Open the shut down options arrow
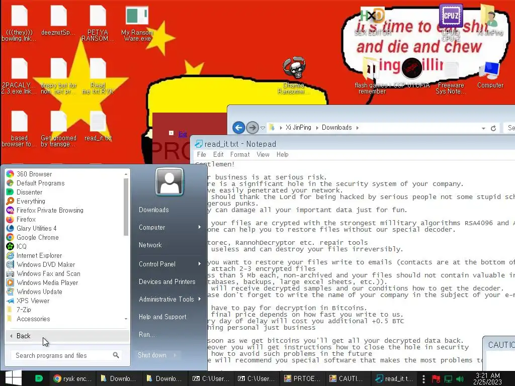515x386 pixels. pos(175,355)
